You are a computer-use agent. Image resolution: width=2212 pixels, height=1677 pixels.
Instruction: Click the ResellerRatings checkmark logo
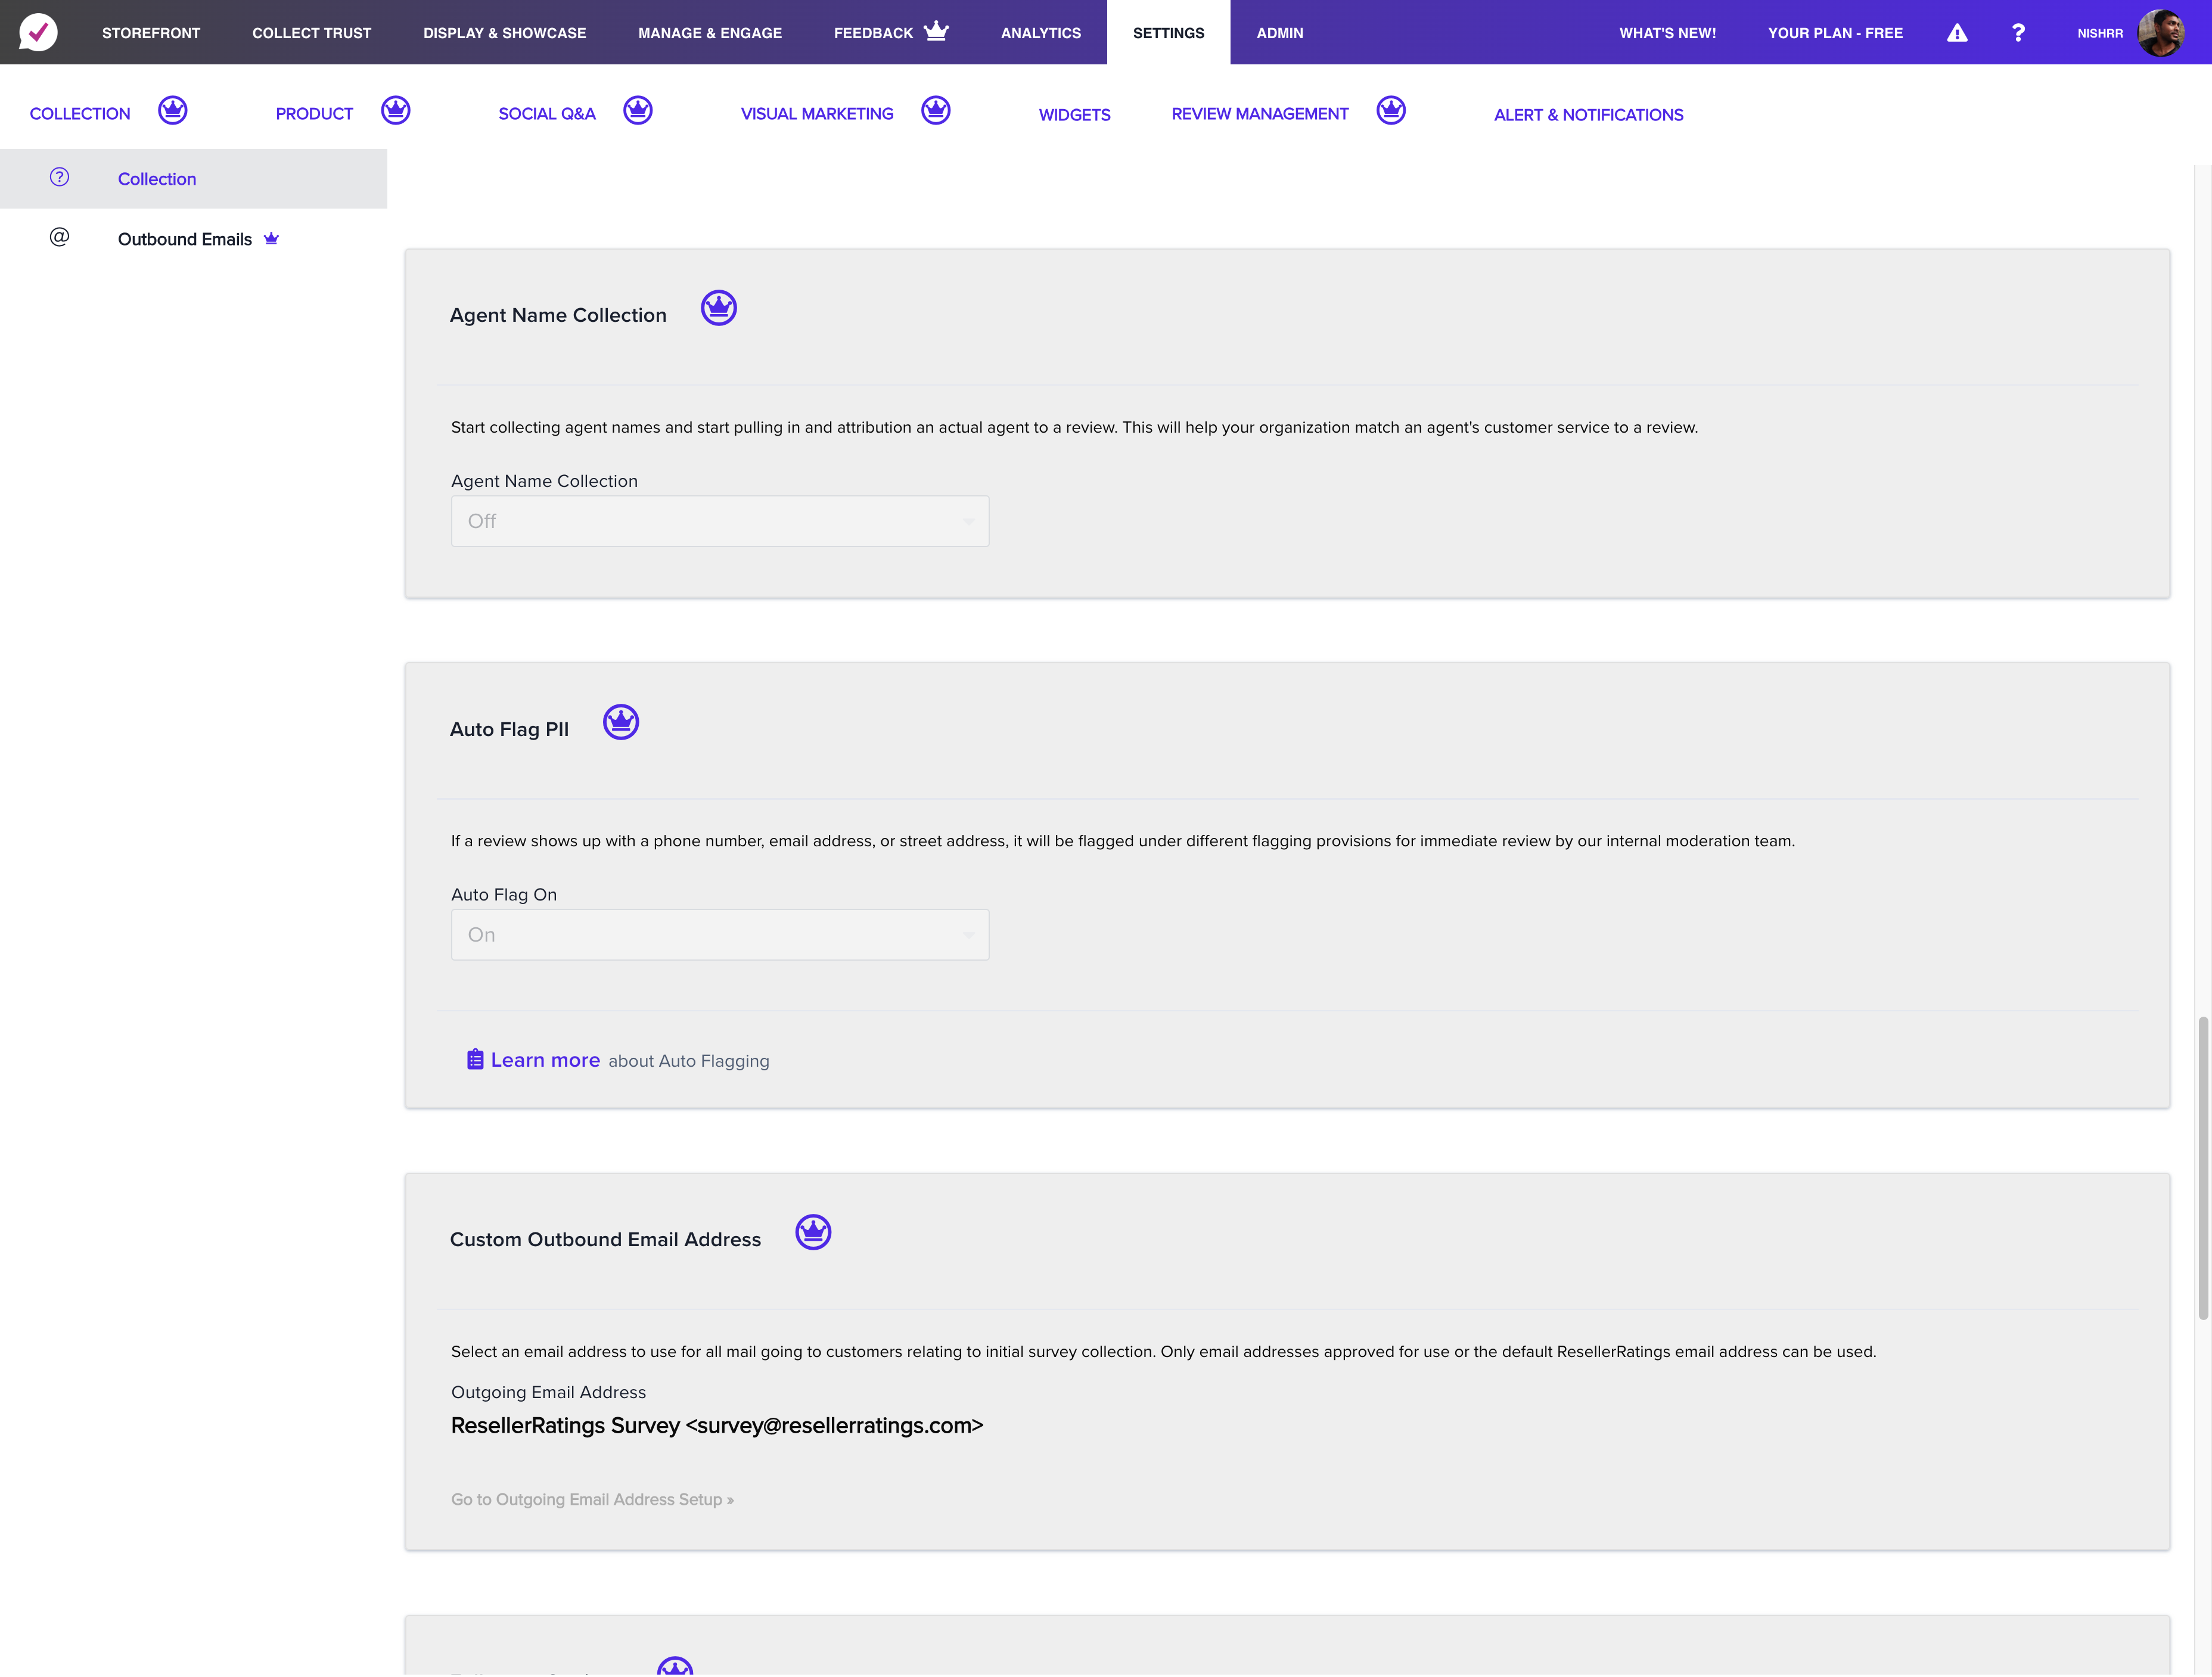click(38, 32)
